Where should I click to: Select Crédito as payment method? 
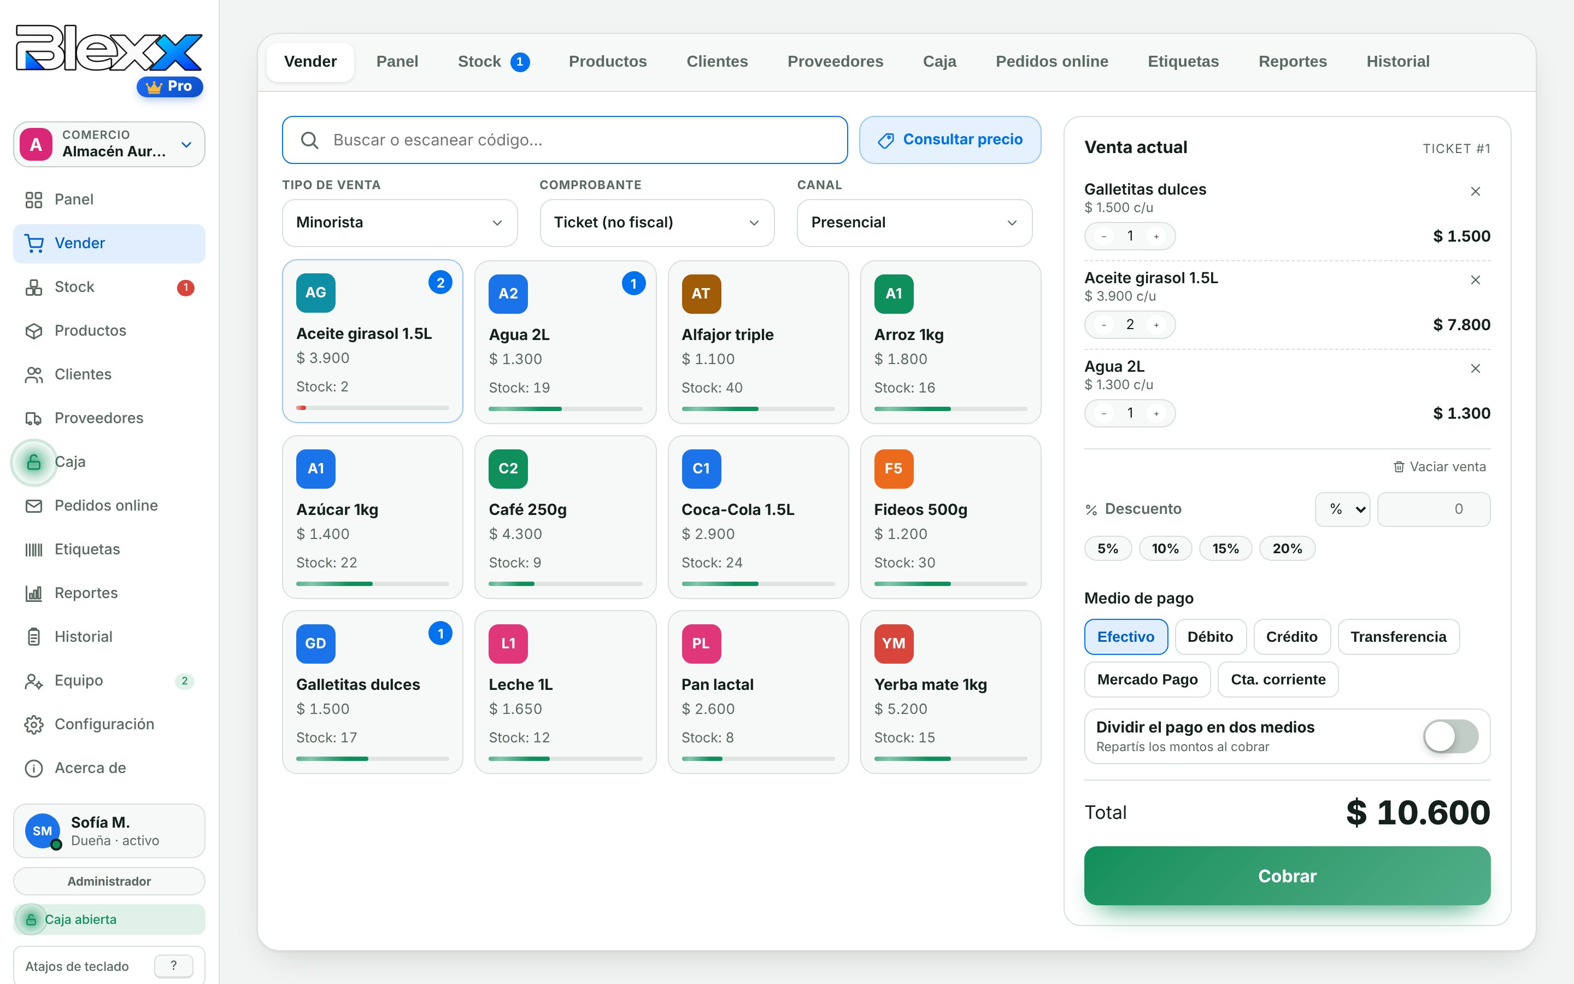click(x=1292, y=636)
